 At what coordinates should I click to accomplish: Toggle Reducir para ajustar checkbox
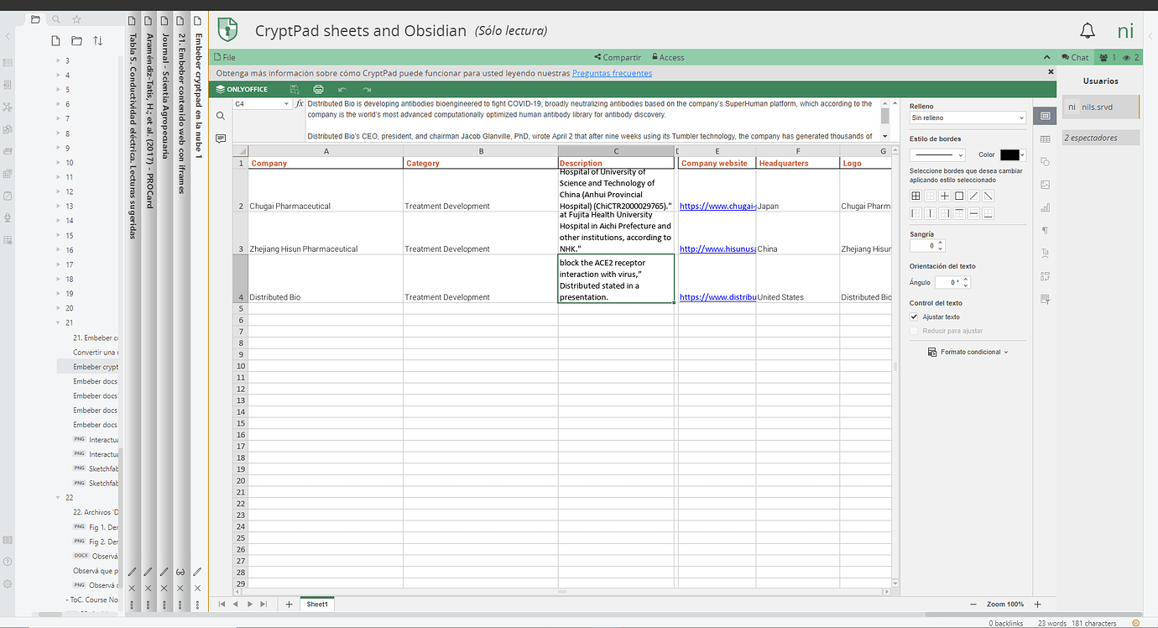click(914, 331)
